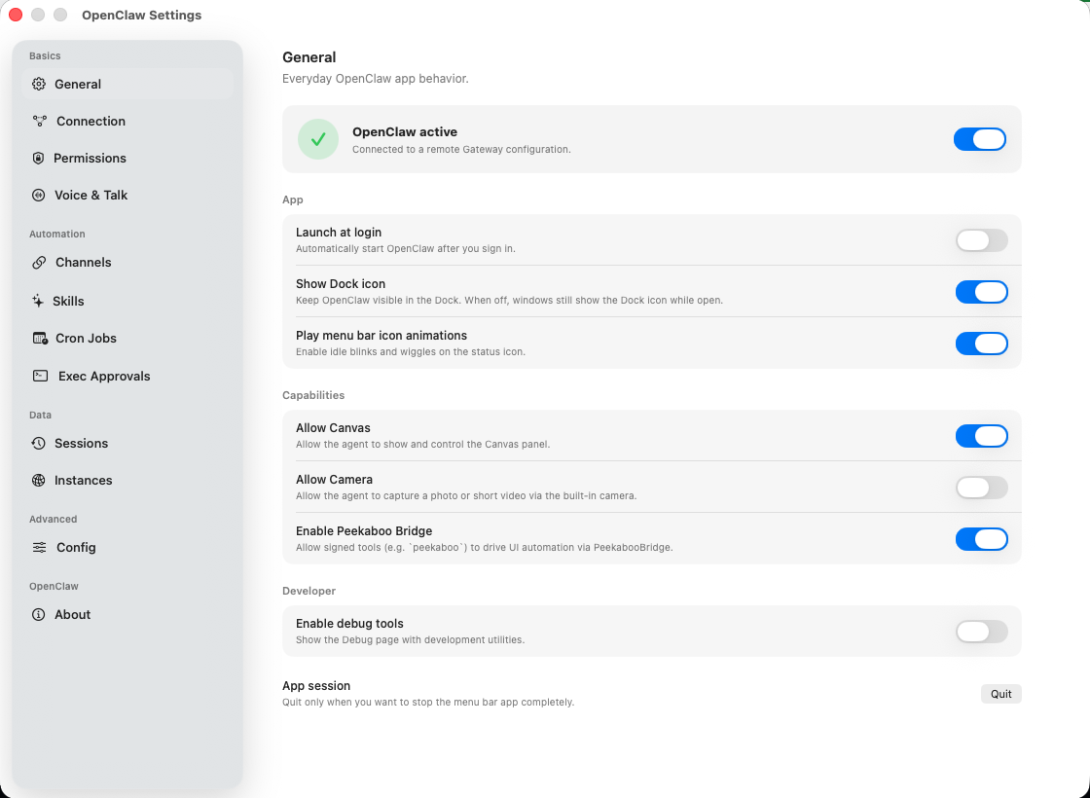
Task: Close the OpenClaw Settings window
Action: 16,15
